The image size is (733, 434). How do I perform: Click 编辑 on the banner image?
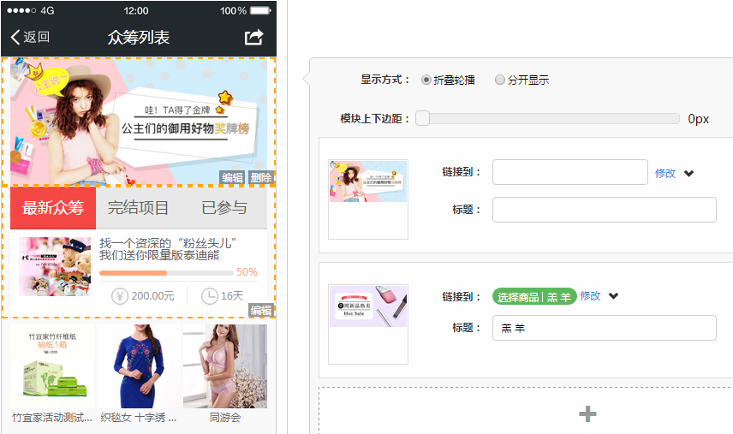pyautogui.click(x=232, y=178)
